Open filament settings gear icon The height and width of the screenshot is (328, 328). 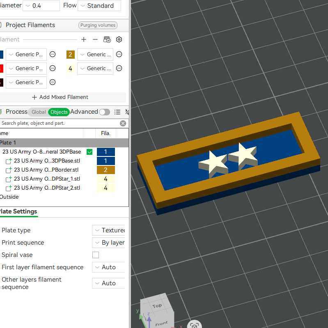pos(119,39)
